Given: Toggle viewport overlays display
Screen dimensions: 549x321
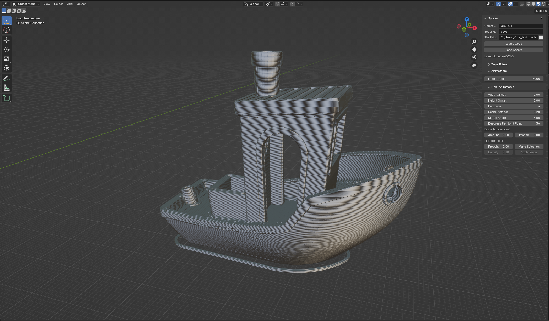Looking at the screenshot, I should [x=510, y=4].
